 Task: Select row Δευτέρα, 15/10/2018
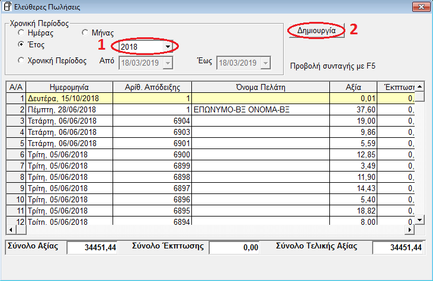210,98
